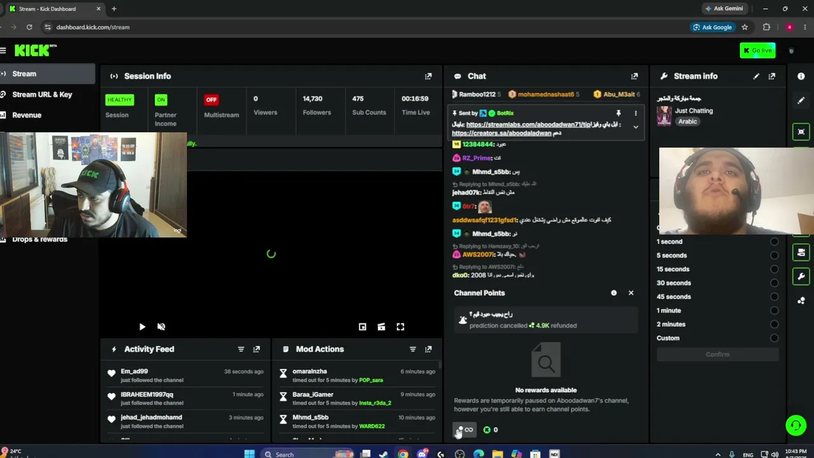The height and width of the screenshot is (458, 814).
Task: Open the Windows Start menu
Action: [x=249, y=454]
